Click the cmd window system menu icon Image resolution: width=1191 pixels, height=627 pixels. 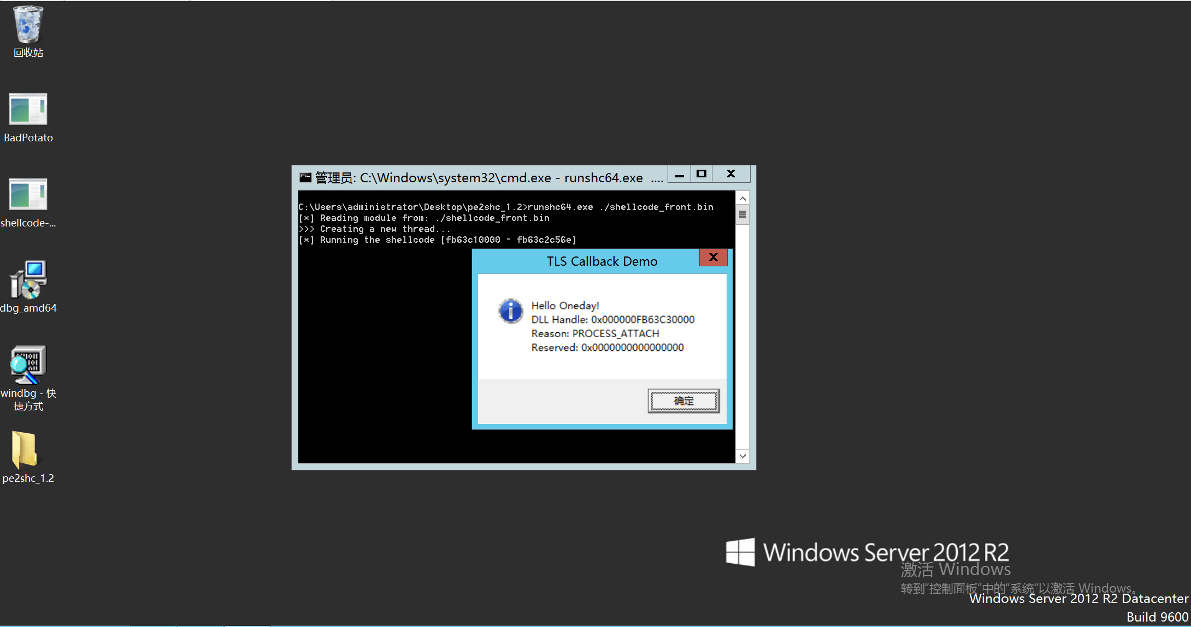click(x=305, y=177)
